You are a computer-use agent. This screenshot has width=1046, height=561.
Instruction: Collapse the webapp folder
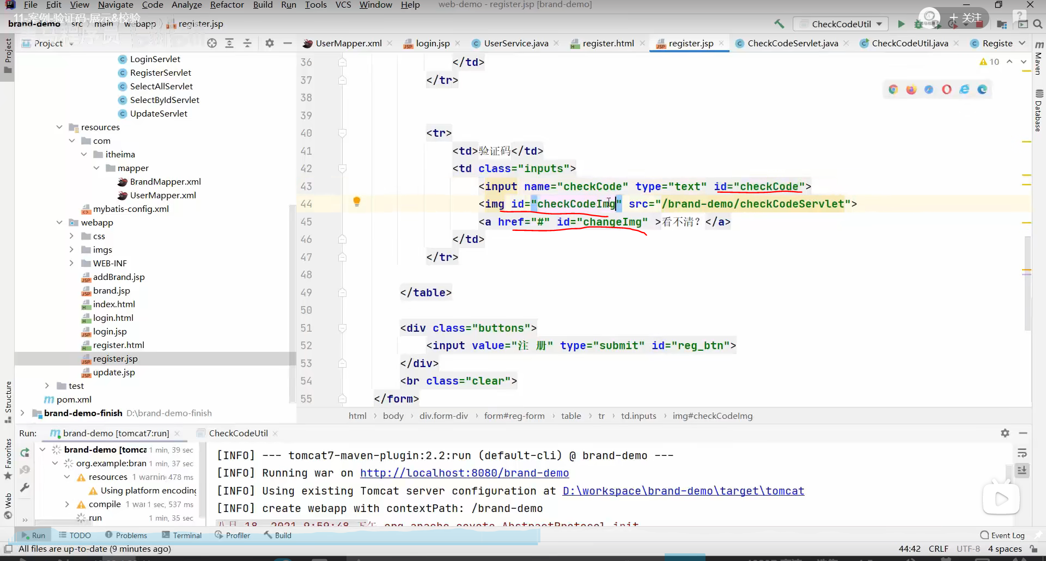coord(59,222)
